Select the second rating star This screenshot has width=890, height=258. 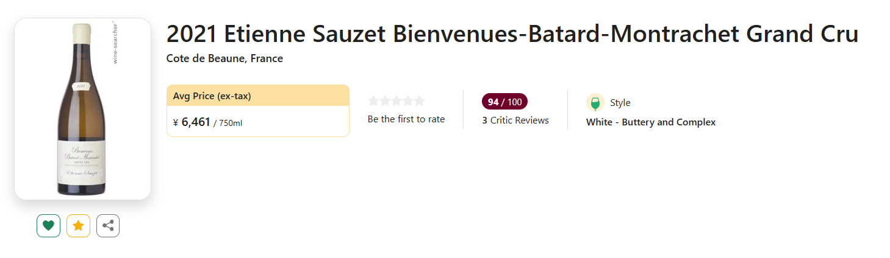tap(385, 101)
